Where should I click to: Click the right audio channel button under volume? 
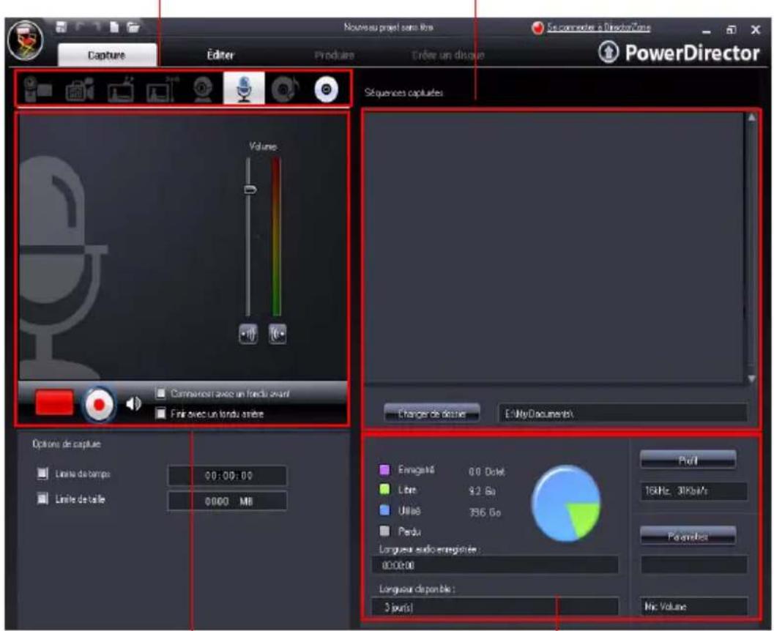click(278, 334)
